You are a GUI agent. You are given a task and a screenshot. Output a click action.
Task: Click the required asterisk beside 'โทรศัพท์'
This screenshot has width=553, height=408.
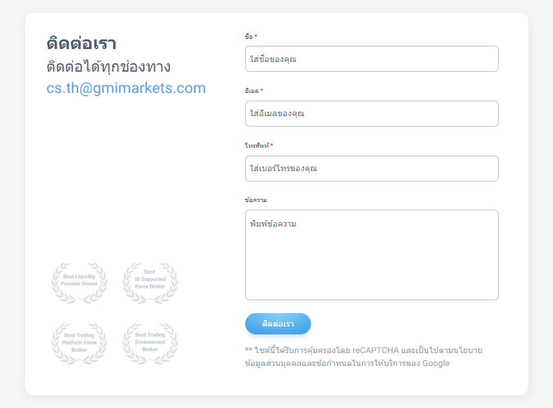pyautogui.click(x=272, y=146)
